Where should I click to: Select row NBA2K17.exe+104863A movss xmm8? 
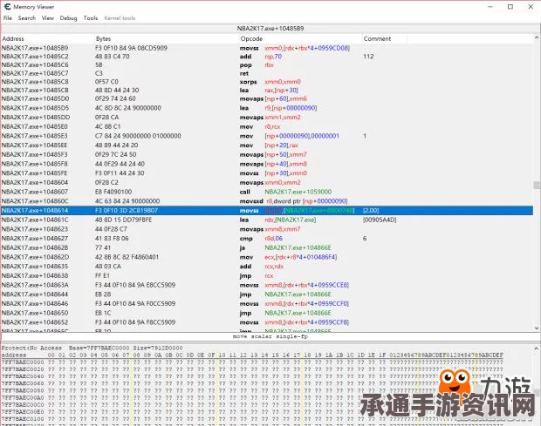[x=267, y=285]
